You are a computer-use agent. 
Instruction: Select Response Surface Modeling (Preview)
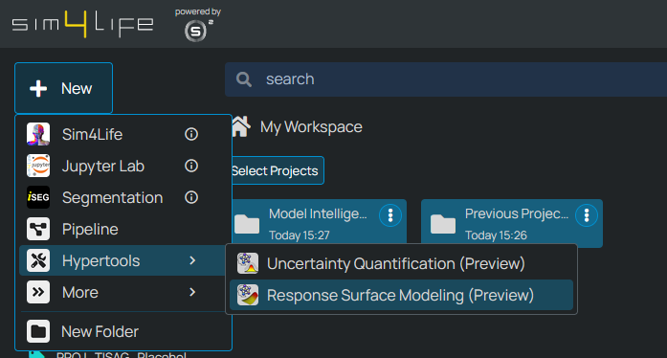pyautogui.click(x=401, y=295)
